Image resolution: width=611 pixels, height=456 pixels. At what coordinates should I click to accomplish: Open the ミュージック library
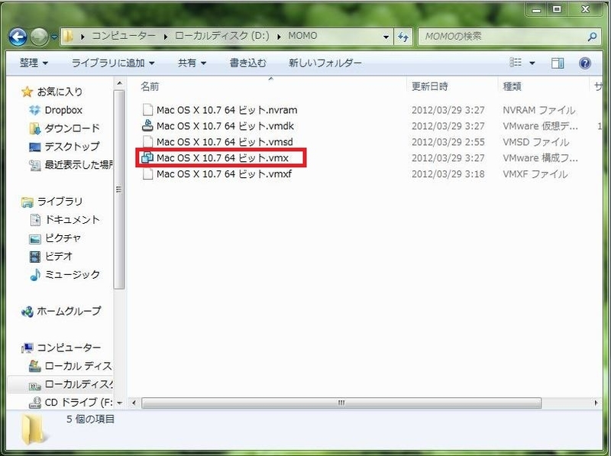[x=72, y=275]
